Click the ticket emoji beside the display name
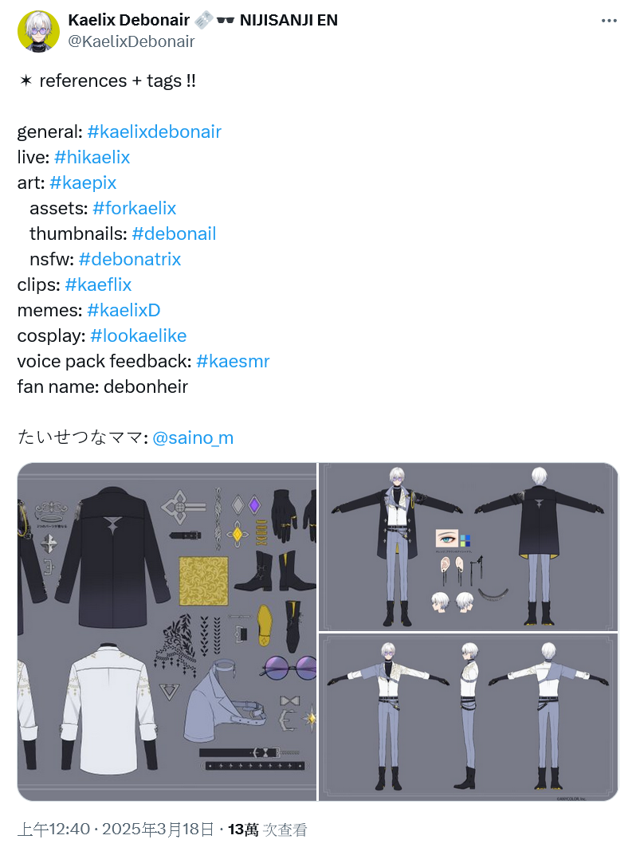Screen dimensions: 636x855 point(203,20)
